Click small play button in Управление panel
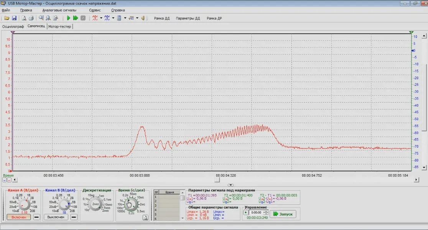The image size is (428, 230). [246, 212]
